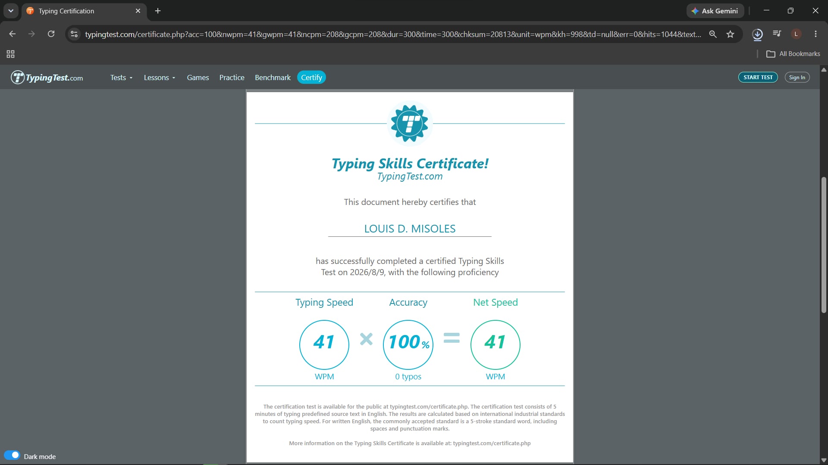Click the Typing Skills Certificate! heading

click(410, 164)
